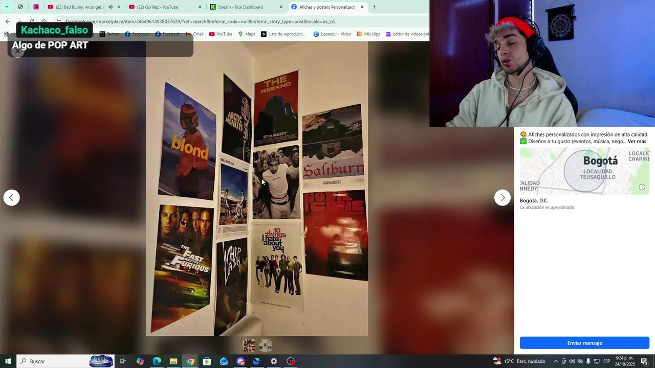Open the map info icon
This screenshot has height=368, width=655.
pyautogui.click(x=642, y=187)
